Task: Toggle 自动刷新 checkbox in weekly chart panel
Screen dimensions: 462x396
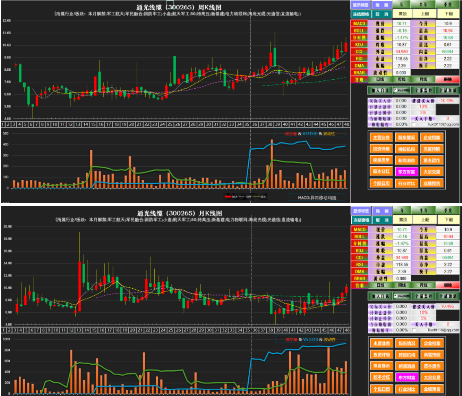Action: pos(395,90)
